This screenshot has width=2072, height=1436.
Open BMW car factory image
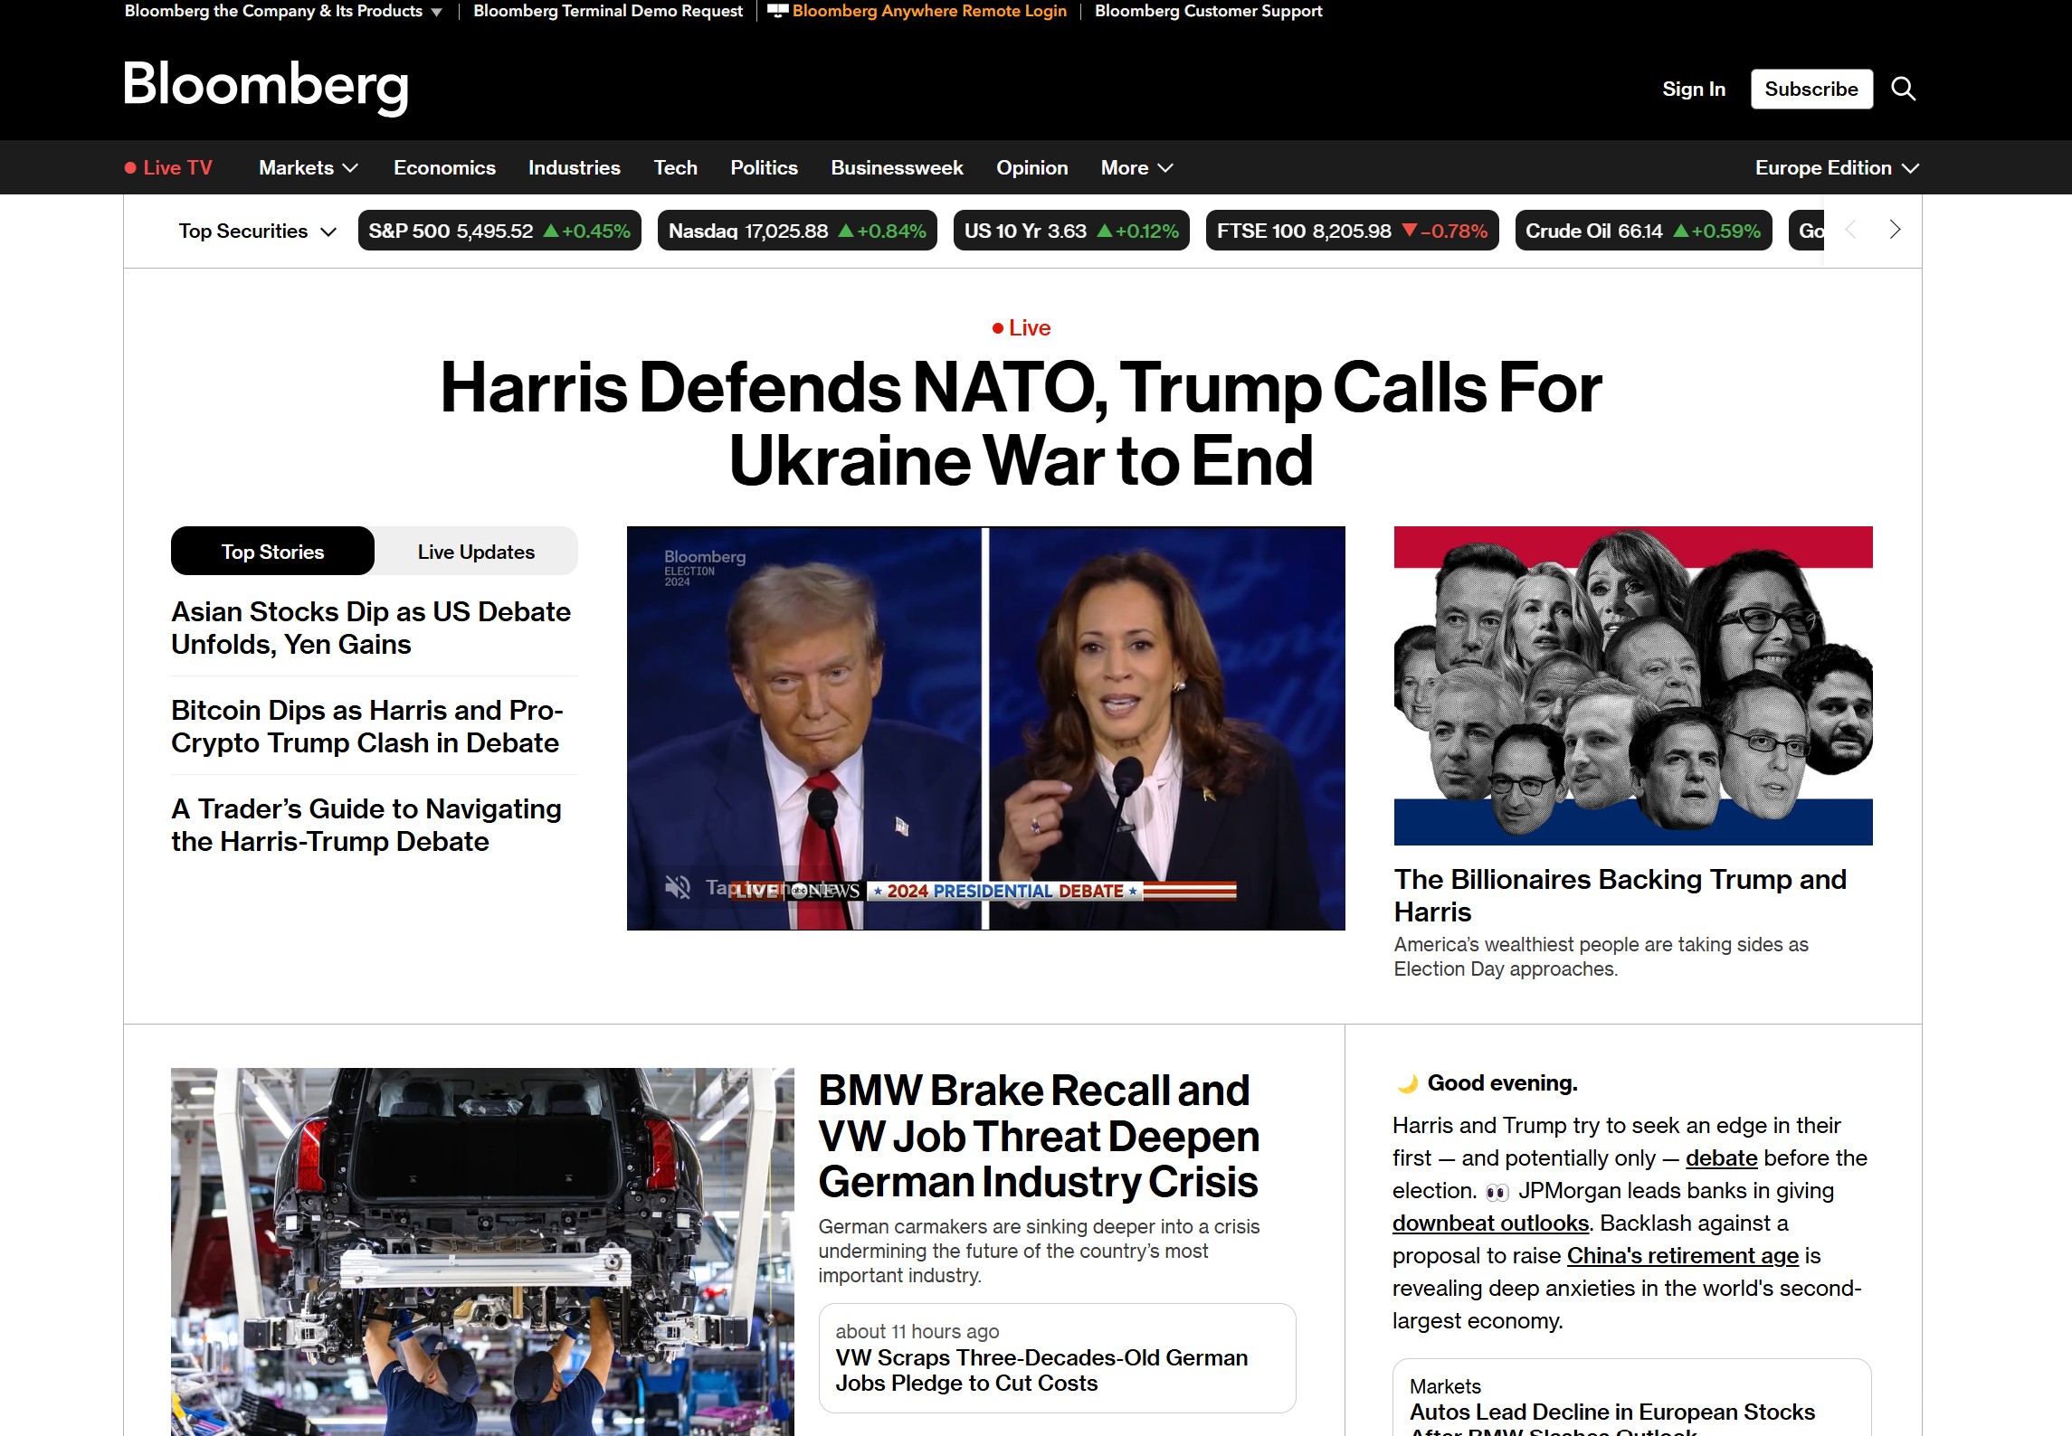482,1252
